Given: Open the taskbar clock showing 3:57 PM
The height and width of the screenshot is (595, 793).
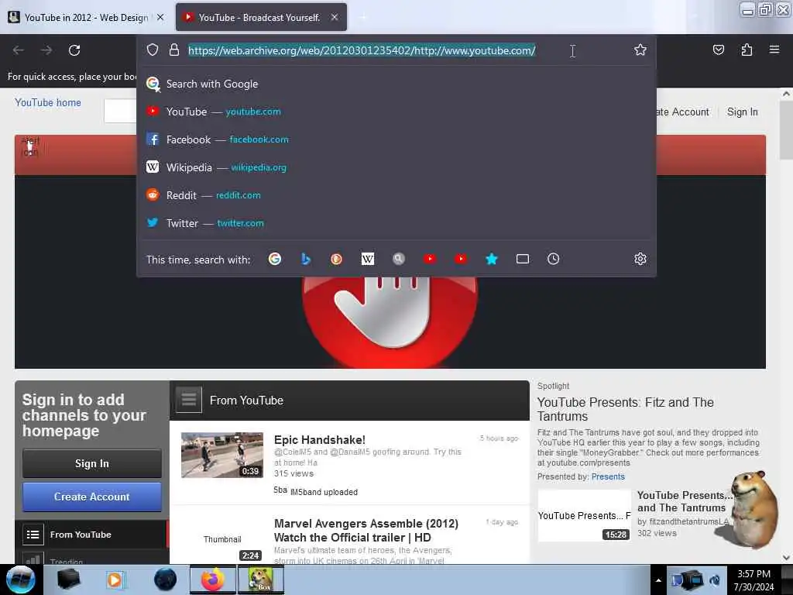Looking at the screenshot, I should (754, 580).
